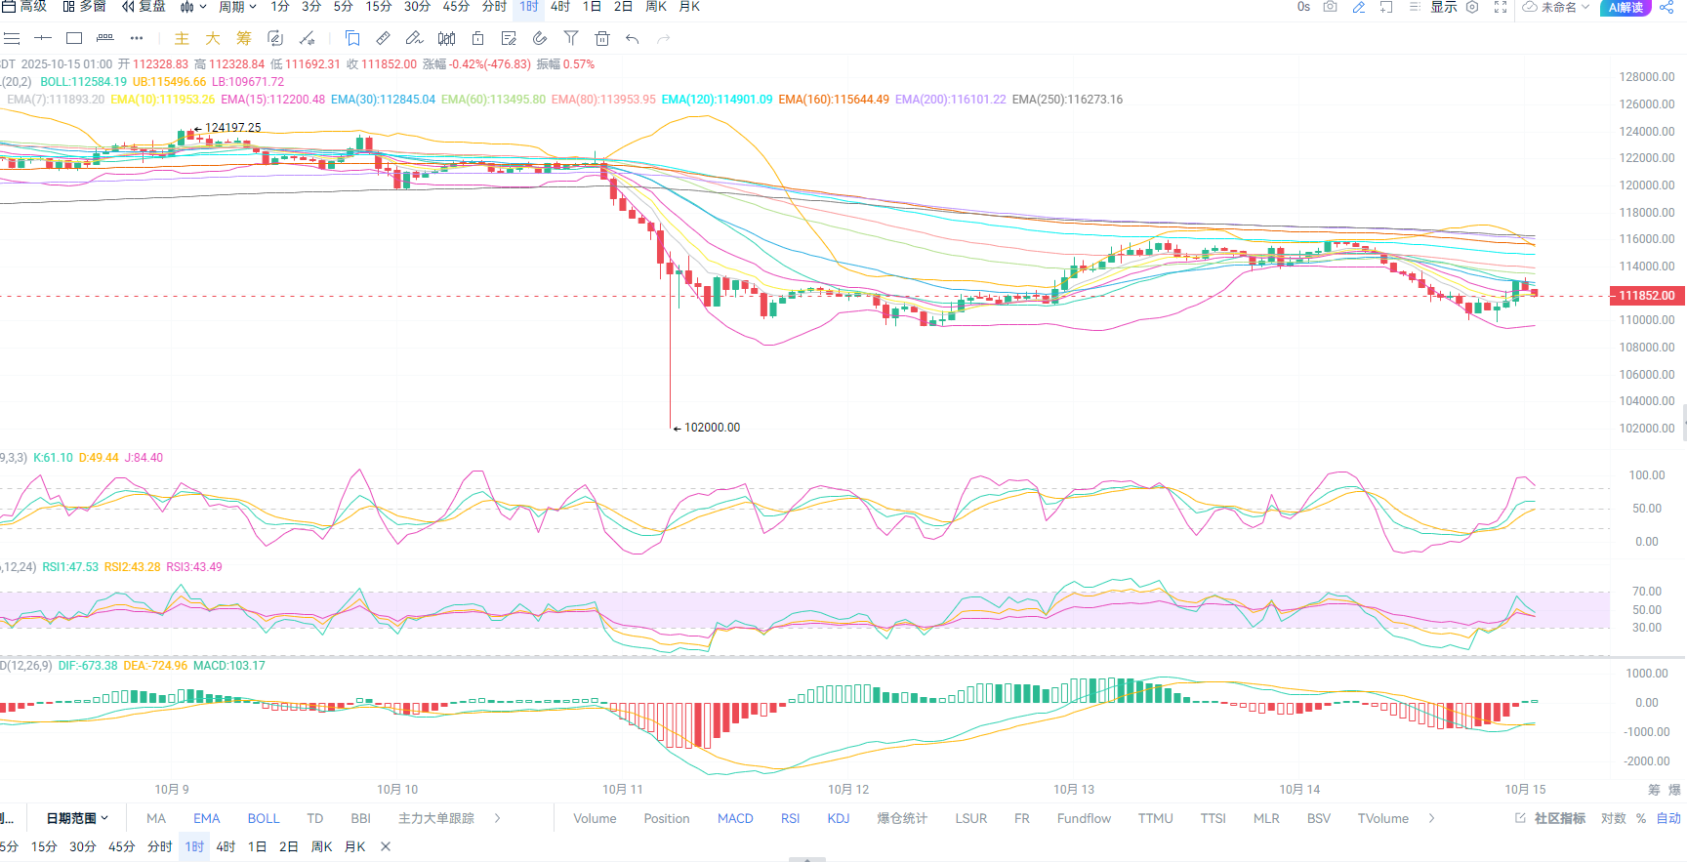Screen dimensions: 1687x862
Task: Toggle the BOLL main indicator
Action: pyautogui.click(x=263, y=818)
